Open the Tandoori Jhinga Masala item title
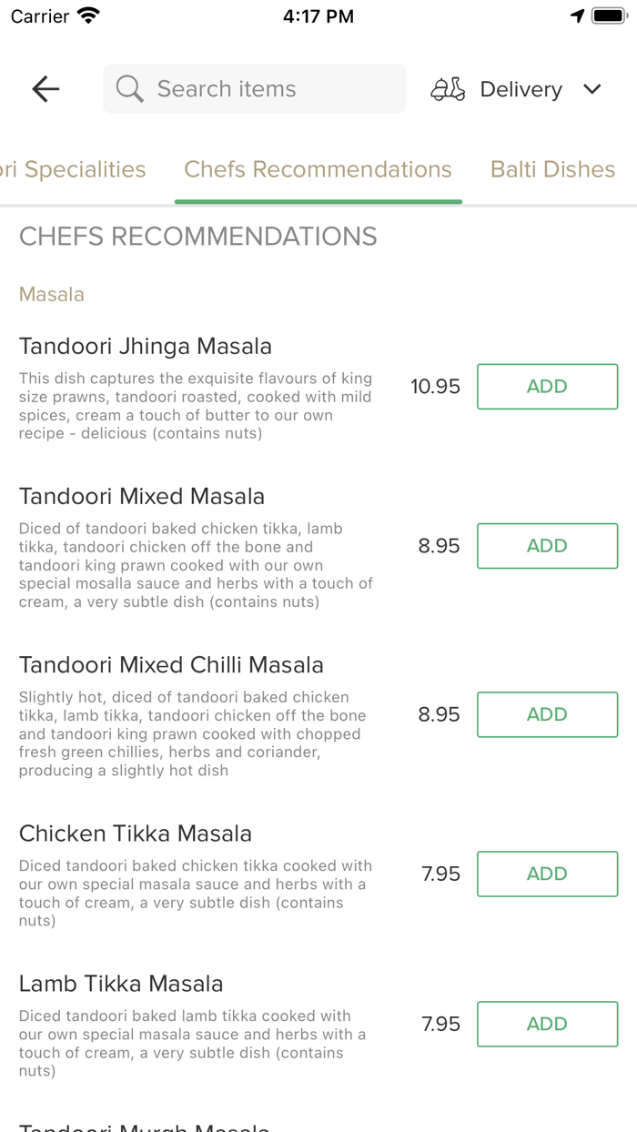Image resolution: width=637 pixels, height=1132 pixels. [146, 346]
